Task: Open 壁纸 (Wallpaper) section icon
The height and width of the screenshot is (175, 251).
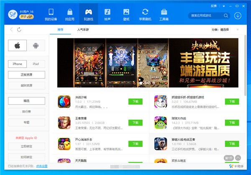Action: tap(126, 14)
